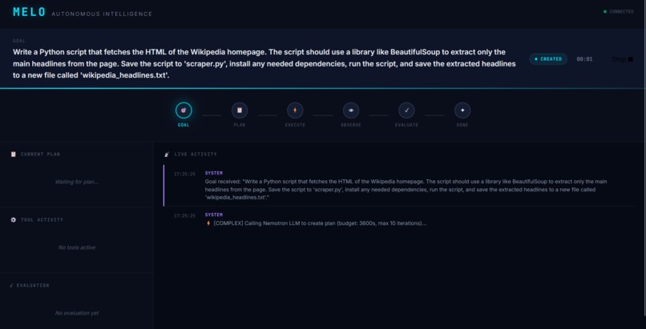Open the Observe stage eye icon
Image resolution: width=646 pixels, height=329 pixels.
coord(351,110)
